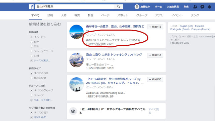Switch to the 人物 tab
This screenshot has width=215, height=121.
pos(63,15)
